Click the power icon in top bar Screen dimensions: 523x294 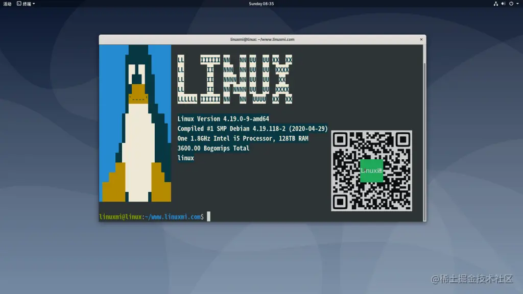(x=511, y=4)
